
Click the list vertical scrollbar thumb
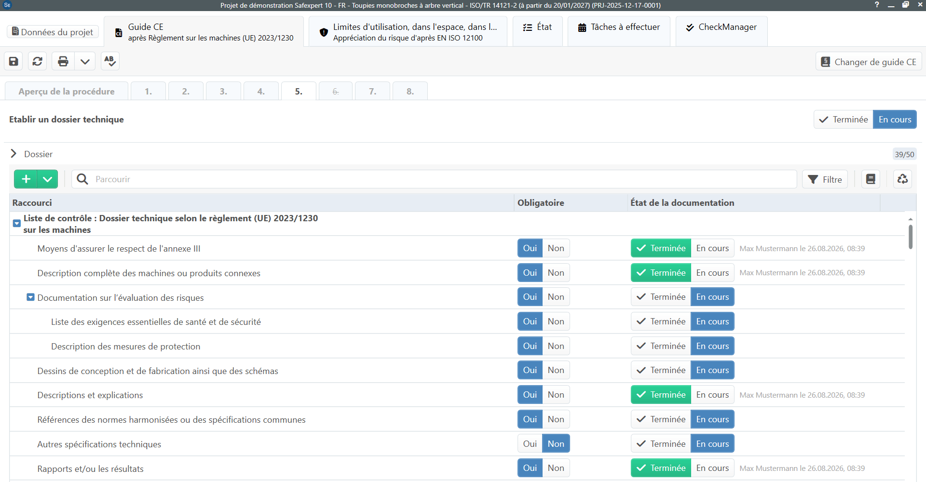click(x=911, y=237)
